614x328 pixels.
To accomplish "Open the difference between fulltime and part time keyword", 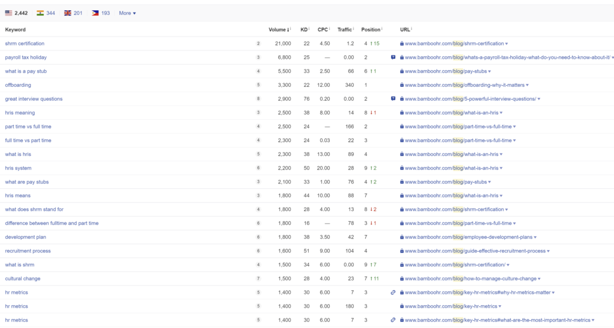I will click(52, 223).
